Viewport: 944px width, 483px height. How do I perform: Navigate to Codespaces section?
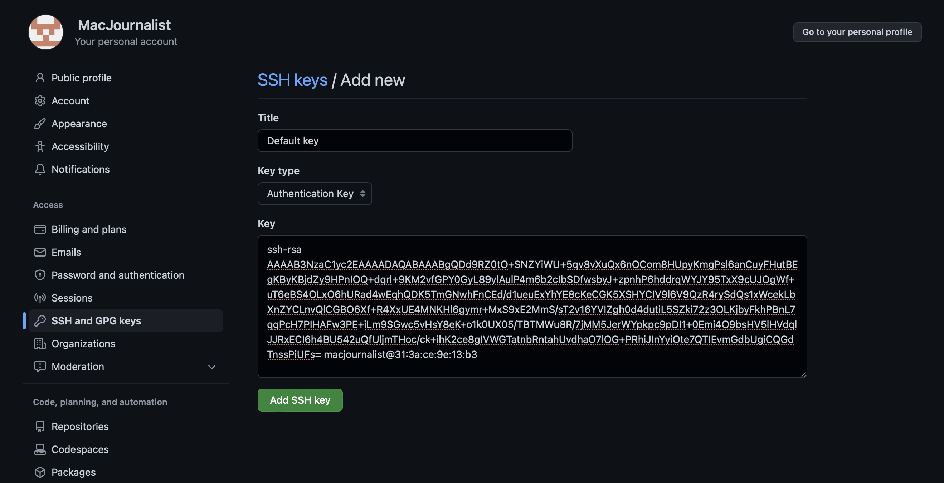(x=79, y=449)
